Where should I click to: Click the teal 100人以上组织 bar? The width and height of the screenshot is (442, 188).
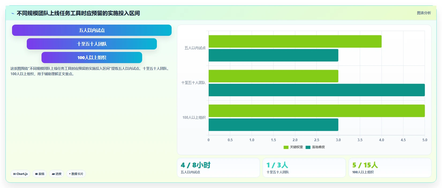(273, 125)
